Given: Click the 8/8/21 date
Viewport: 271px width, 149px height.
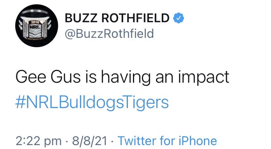Looking at the screenshot, I should click(90, 141).
